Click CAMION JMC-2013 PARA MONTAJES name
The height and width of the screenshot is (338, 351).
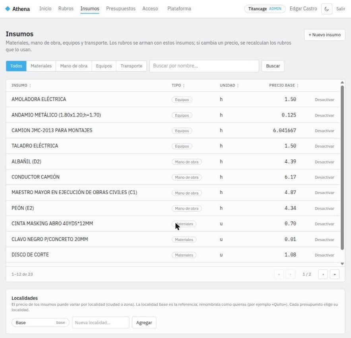tap(52, 130)
